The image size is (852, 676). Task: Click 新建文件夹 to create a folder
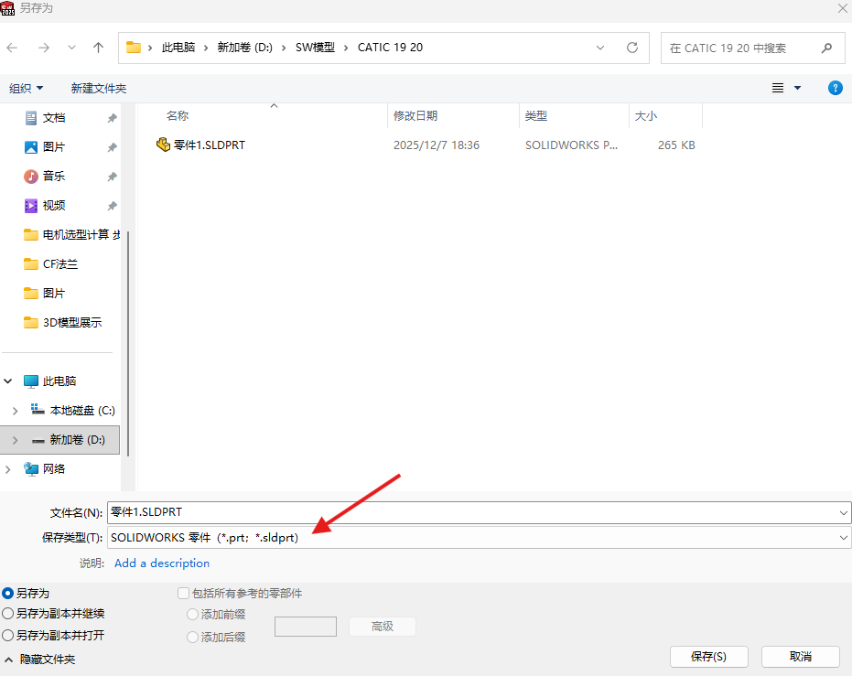[x=99, y=88]
